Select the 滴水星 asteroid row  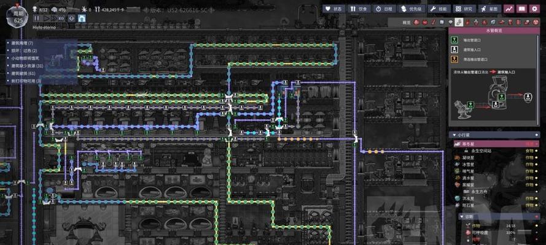(496, 178)
